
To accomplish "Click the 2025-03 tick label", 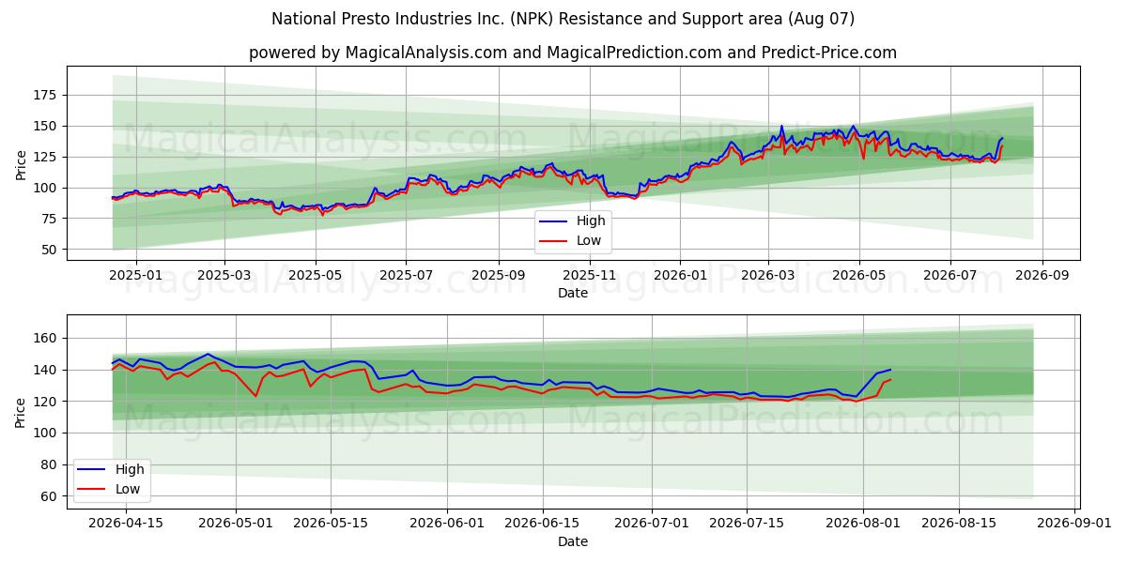I will (224, 276).
